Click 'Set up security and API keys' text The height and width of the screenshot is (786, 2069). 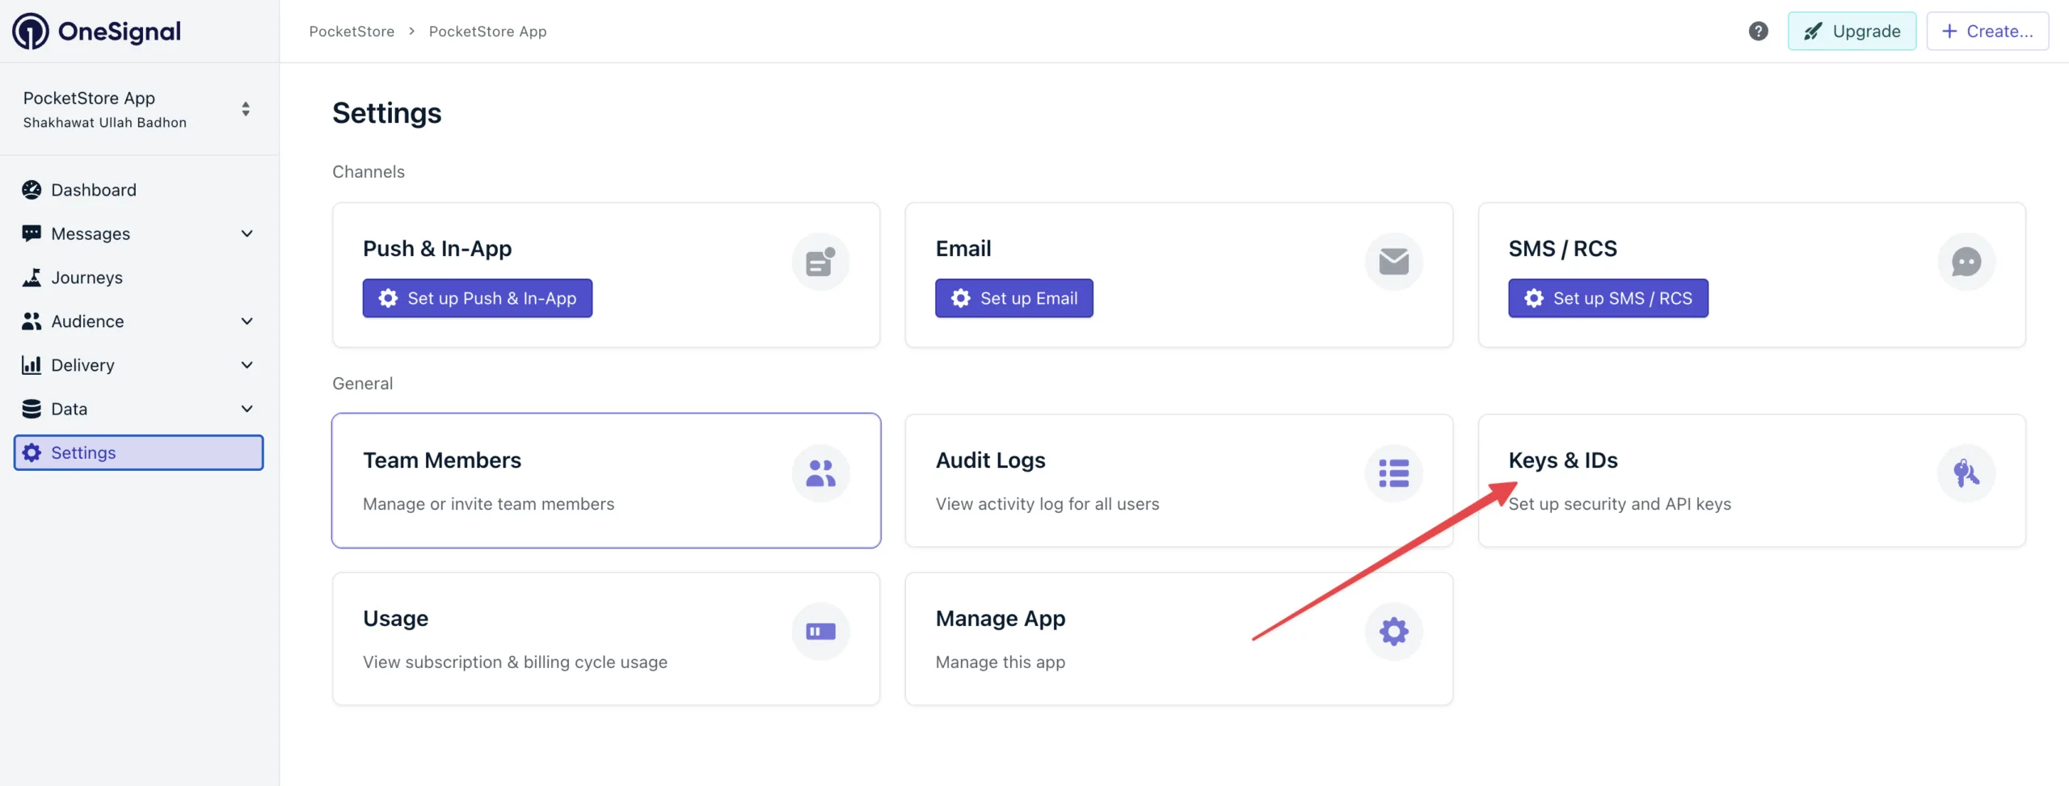click(1619, 504)
